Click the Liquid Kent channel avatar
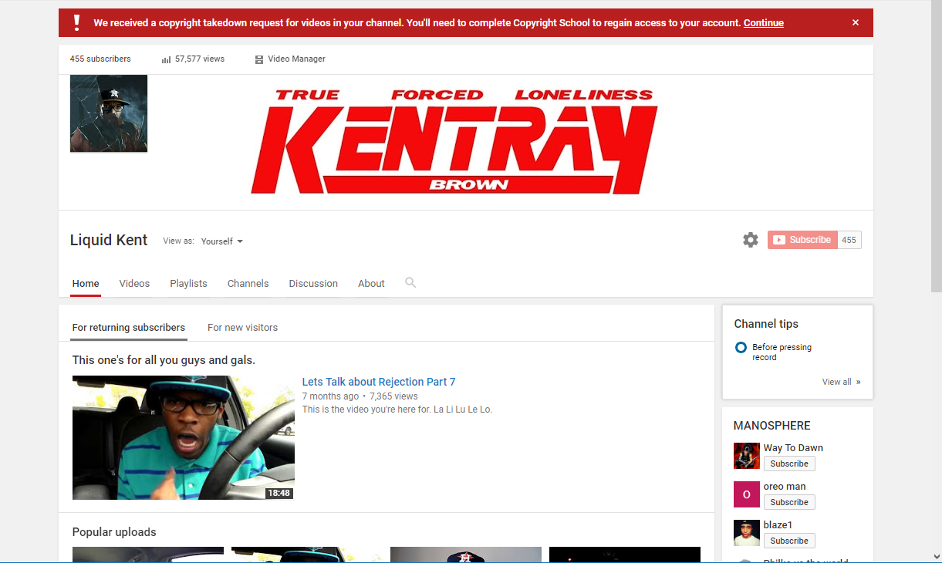 point(109,113)
